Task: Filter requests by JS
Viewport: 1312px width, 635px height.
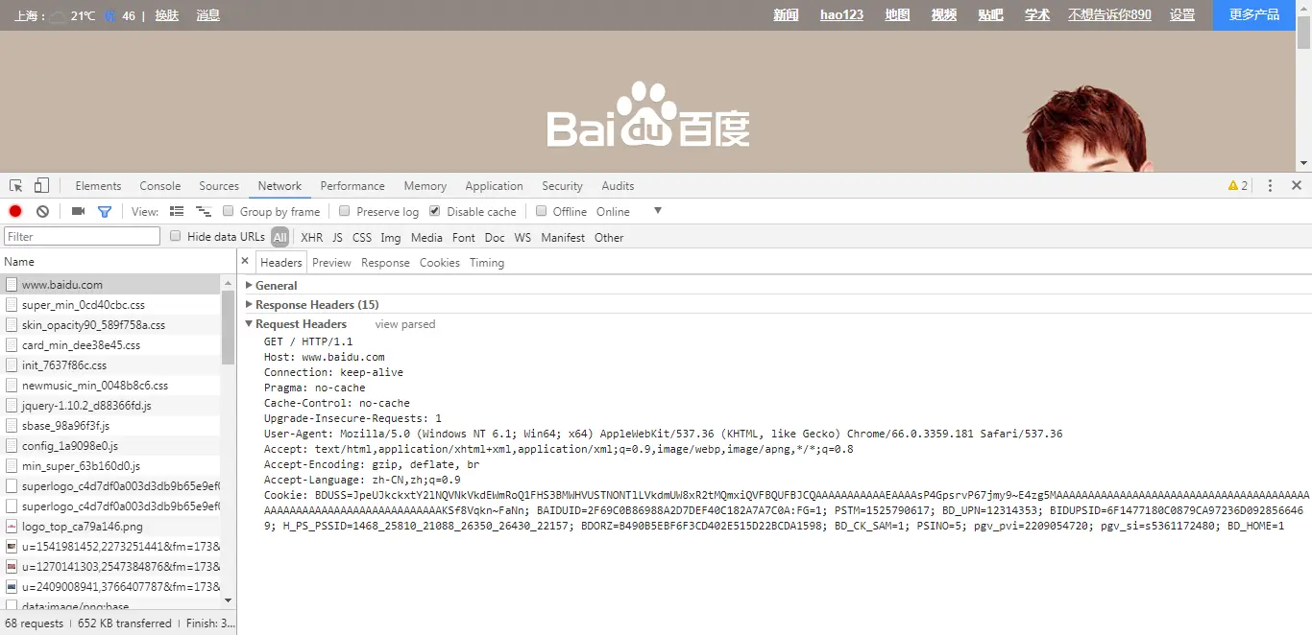Action: point(337,237)
